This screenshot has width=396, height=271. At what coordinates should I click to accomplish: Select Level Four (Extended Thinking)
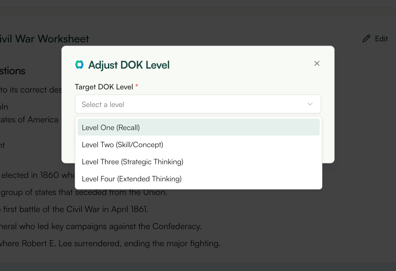[131, 179]
